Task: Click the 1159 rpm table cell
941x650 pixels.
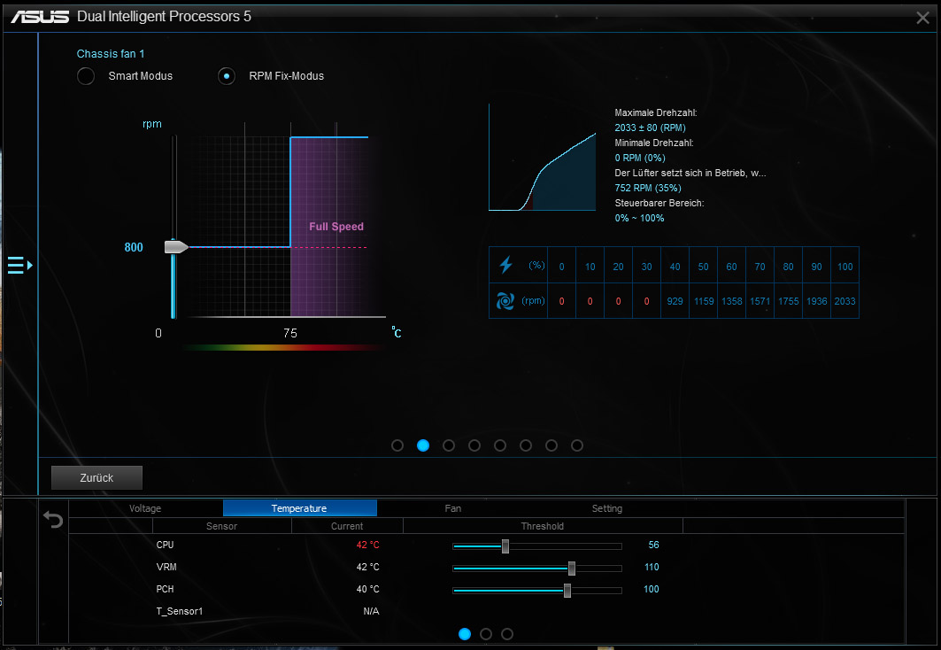Action: [704, 301]
